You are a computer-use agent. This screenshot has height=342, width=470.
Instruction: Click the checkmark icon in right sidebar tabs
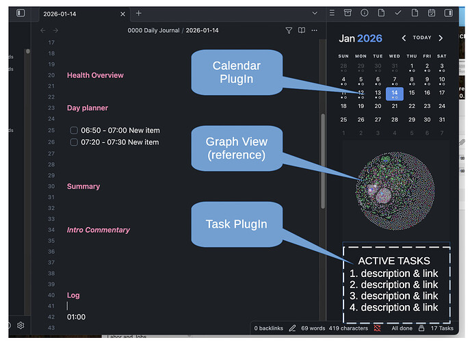click(398, 13)
